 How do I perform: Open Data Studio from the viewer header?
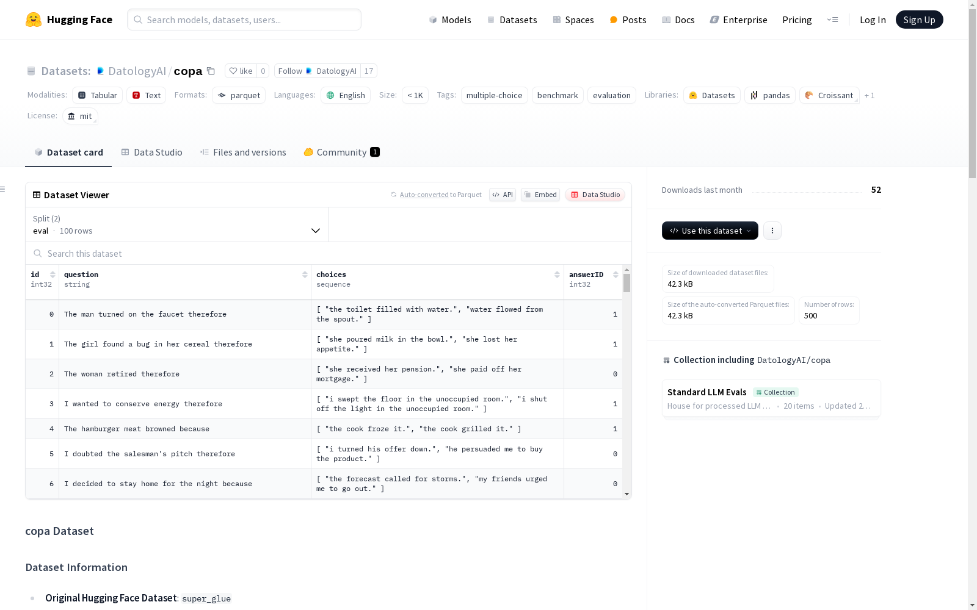(x=595, y=195)
